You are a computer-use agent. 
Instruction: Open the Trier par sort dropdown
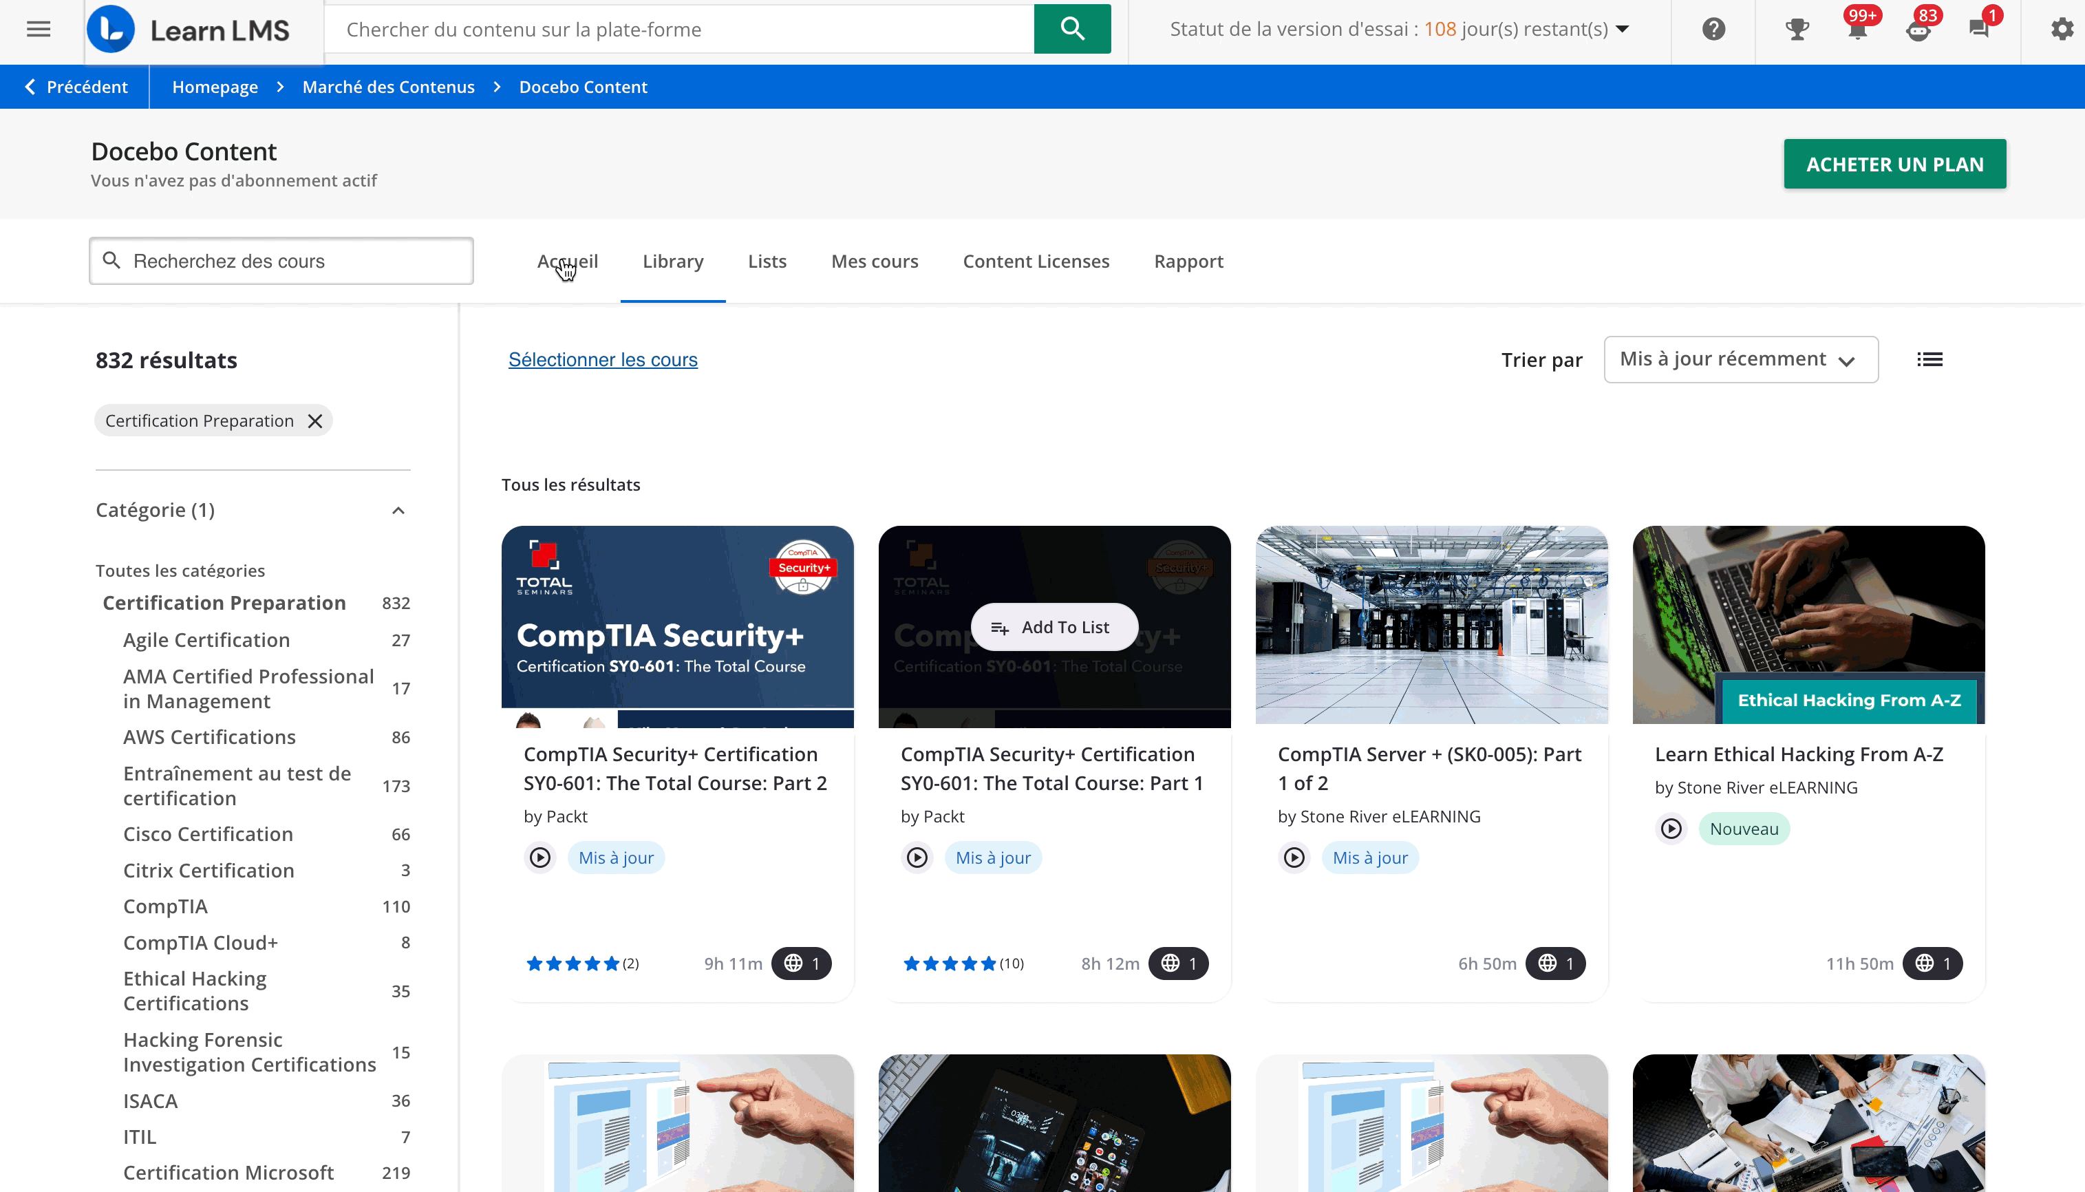pos(1740,359)
